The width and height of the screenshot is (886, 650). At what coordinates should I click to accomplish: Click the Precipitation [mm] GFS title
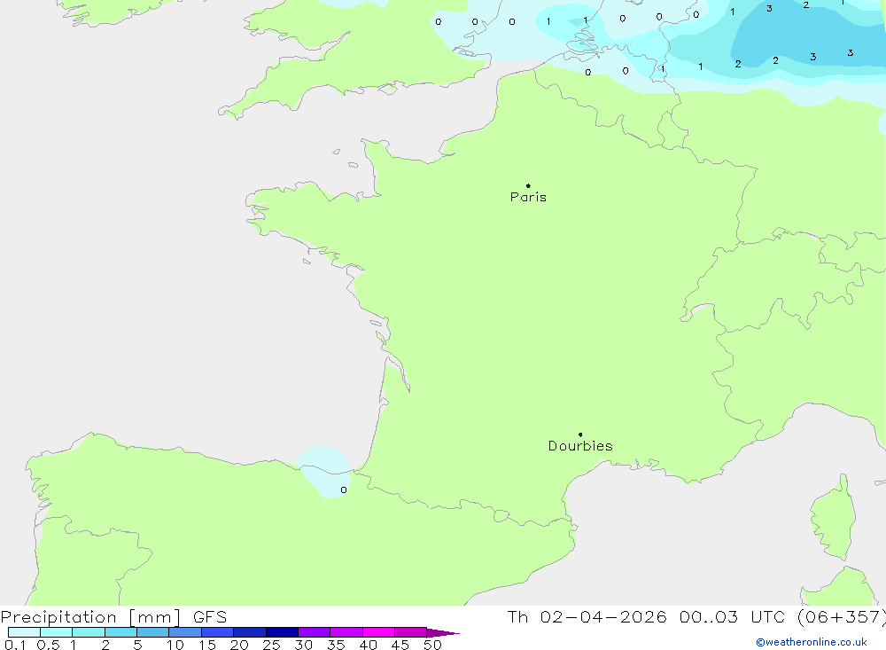tap(113, 616)
